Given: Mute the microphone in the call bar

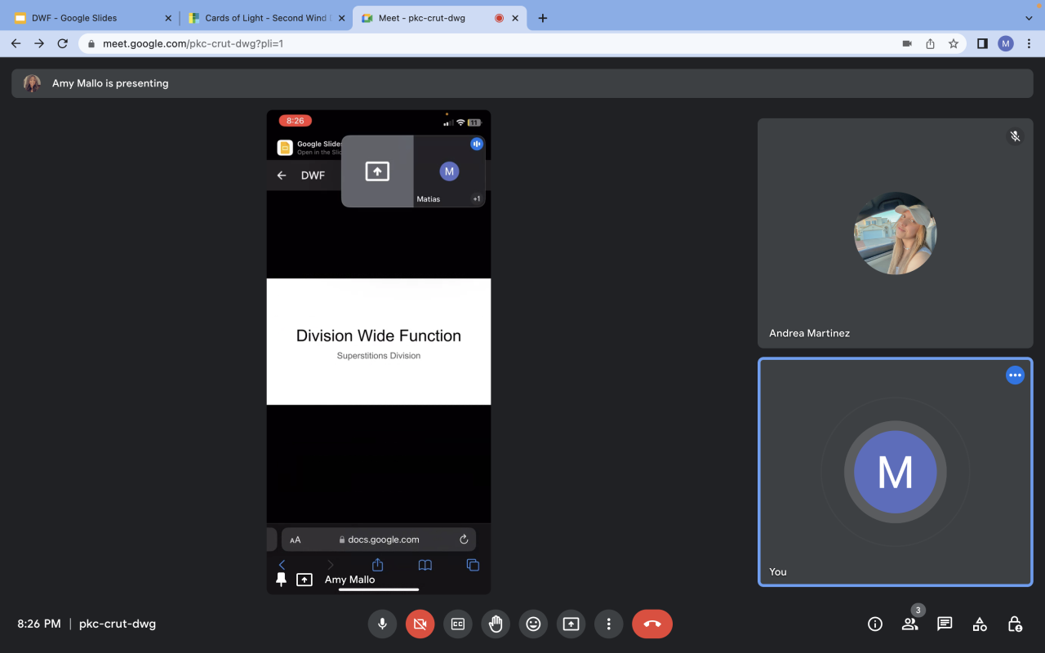Looking at the screenshot, I should click(x=381, y=624).
